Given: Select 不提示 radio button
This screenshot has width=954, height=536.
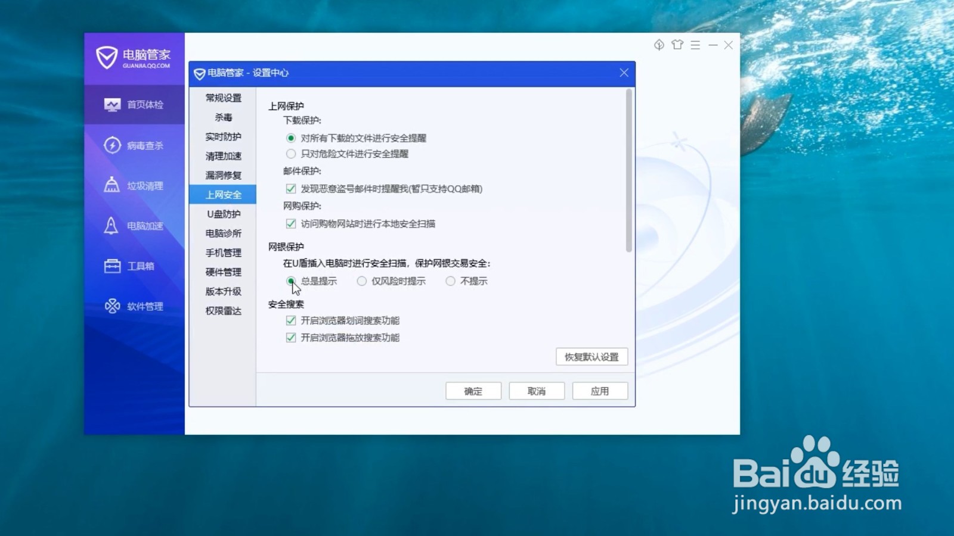Looking at the screenshot, I should coord(450,281).
